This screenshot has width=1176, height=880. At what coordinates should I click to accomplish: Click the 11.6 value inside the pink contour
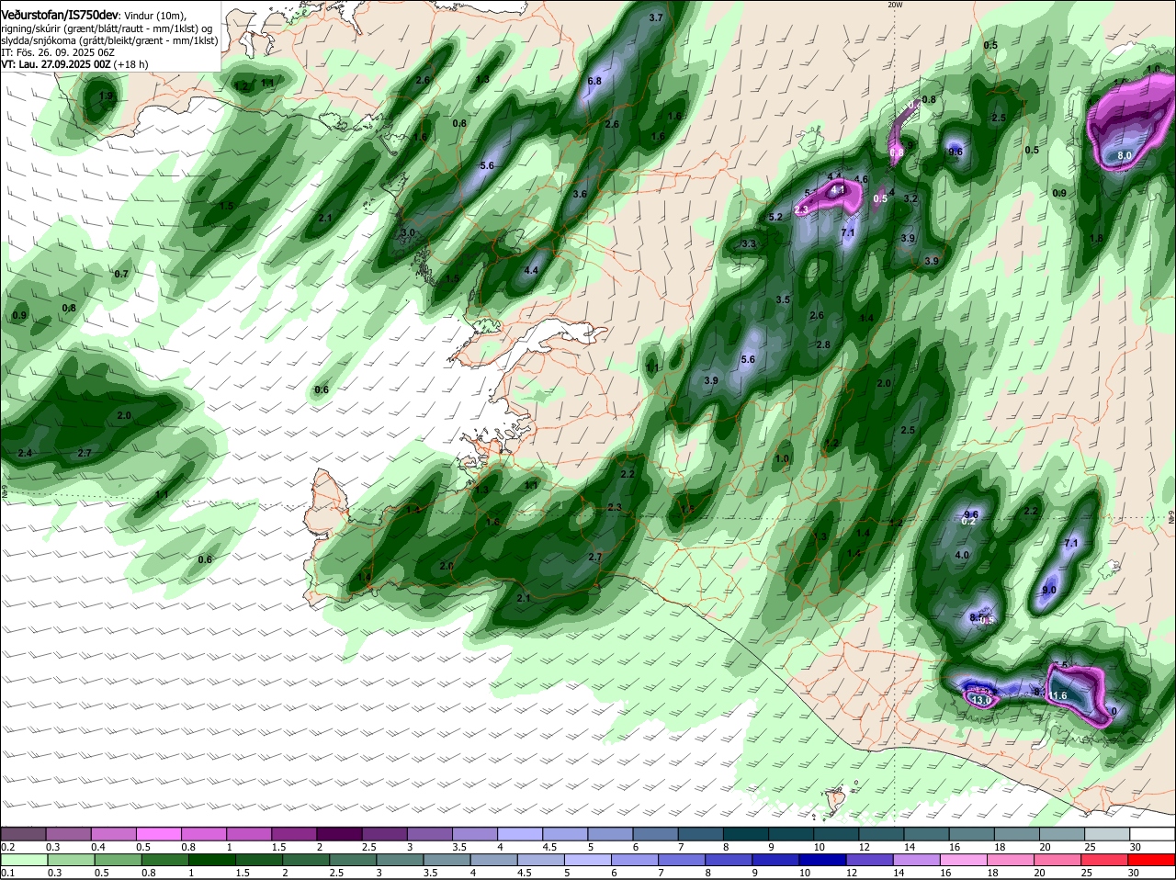point(1057,696)
